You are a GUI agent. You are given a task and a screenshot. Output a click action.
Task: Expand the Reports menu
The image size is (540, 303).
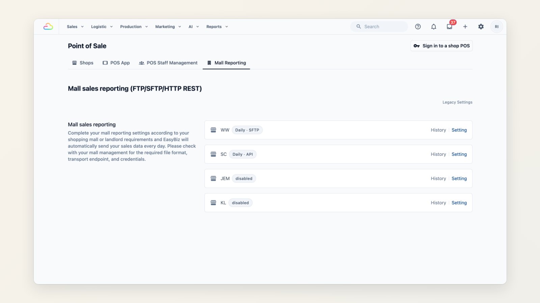217,27
